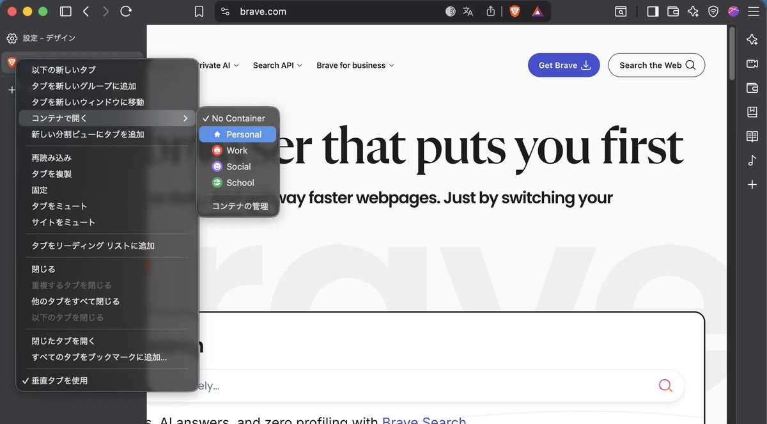Choose タブを複製 menu item
767x424 pixels.
coord(106,174)
